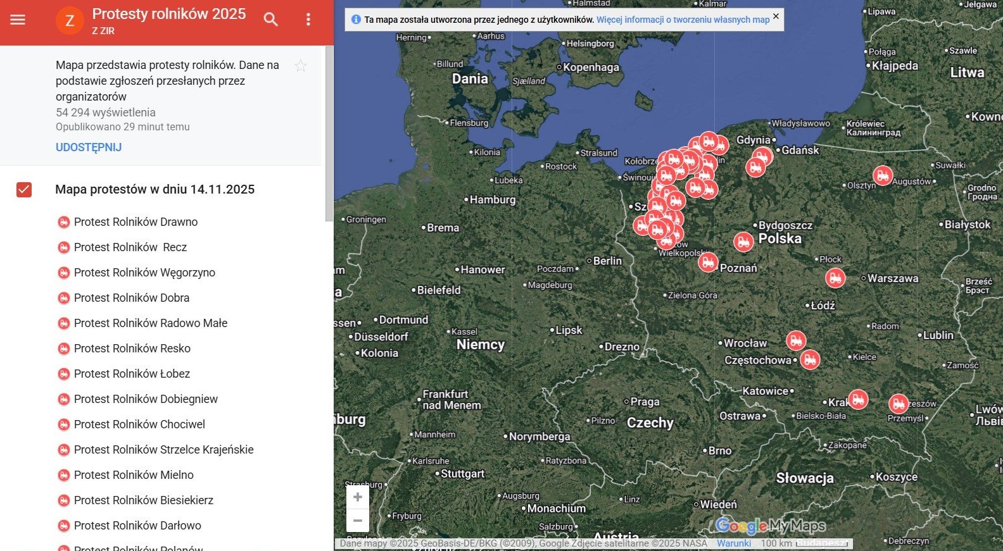The height and width of the screenshot is (551, 1003).
Task: Click the search magnifier icon
Action: (x=271, y=20)
